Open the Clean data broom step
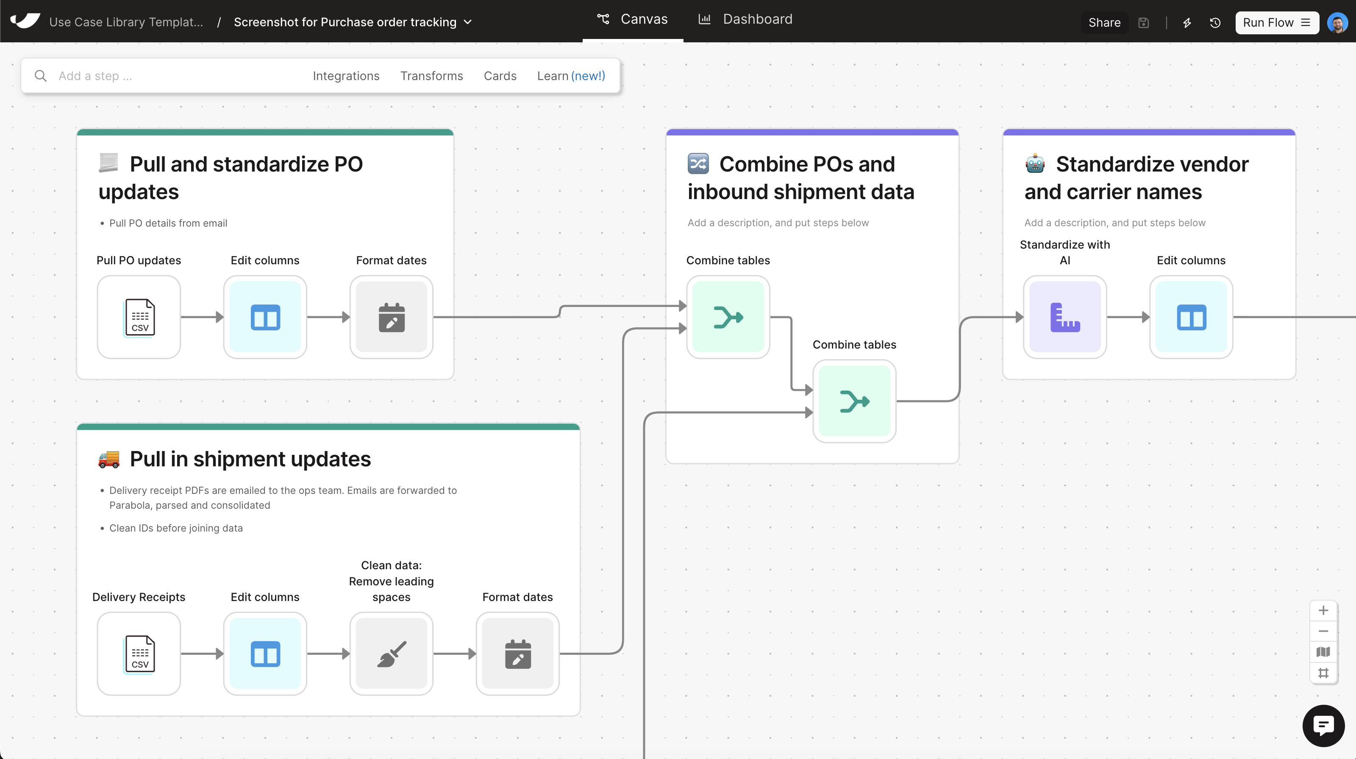Screen dimensions: 1356x759 [x=391, y=654]
